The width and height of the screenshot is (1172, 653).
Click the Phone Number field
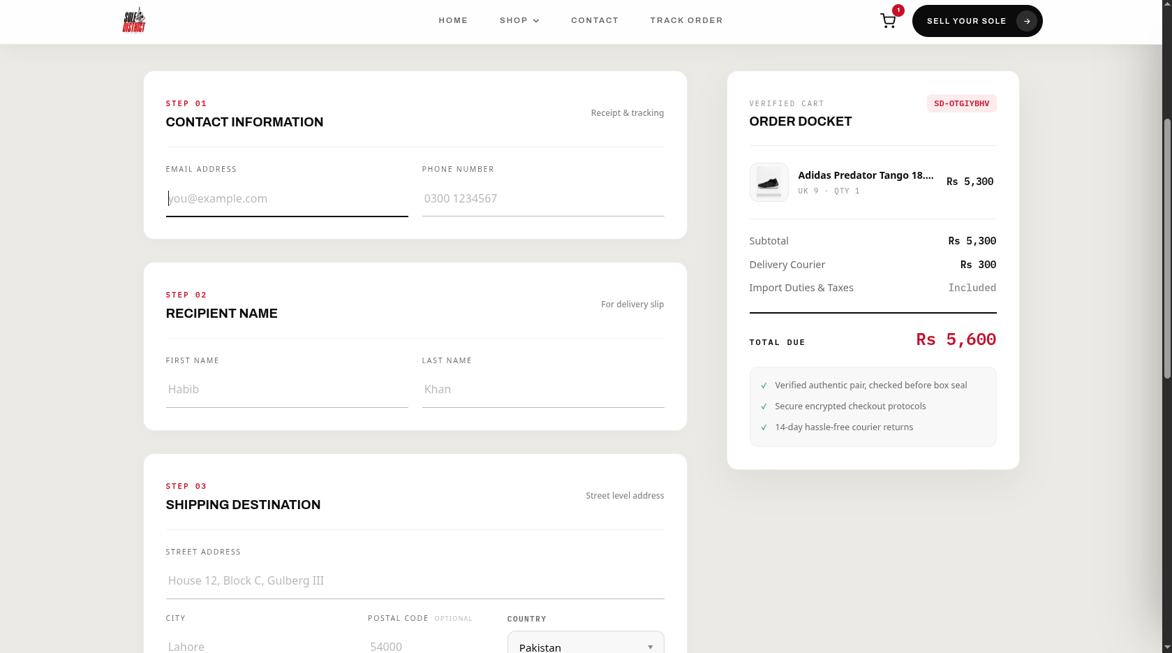tap(543, 198)
